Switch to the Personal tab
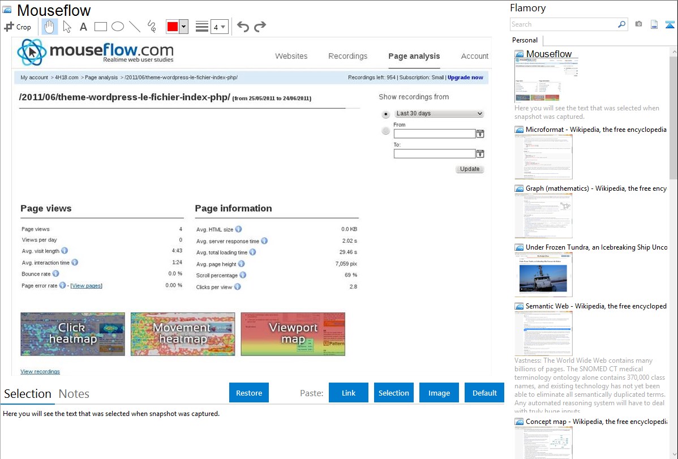Screen dimensions: 678x459 pos(525,40)
